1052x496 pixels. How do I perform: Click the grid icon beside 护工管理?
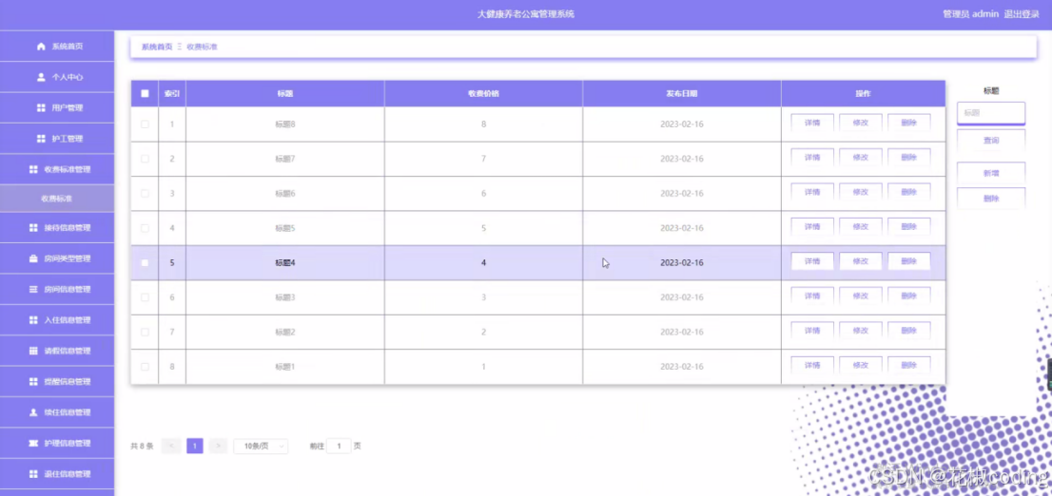coord(41,139)
